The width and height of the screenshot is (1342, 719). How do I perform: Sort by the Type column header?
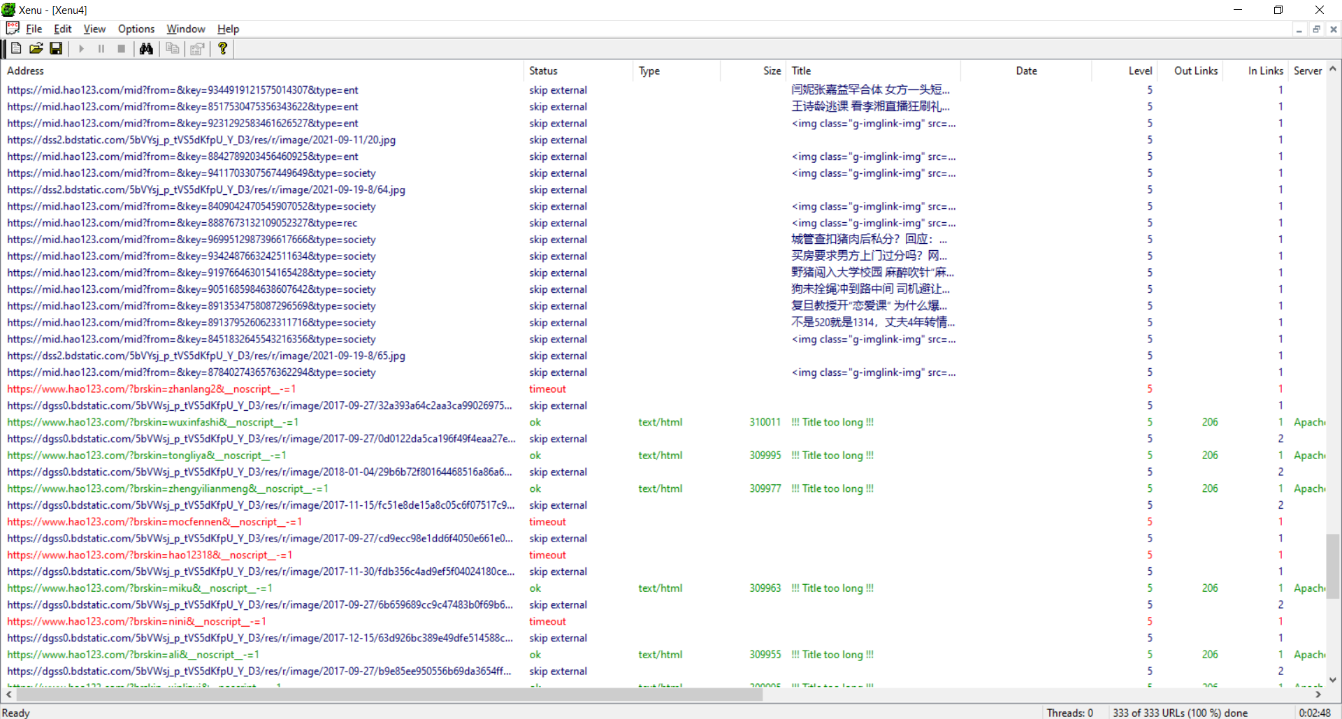pyautogui.click(x=677, y=71)
